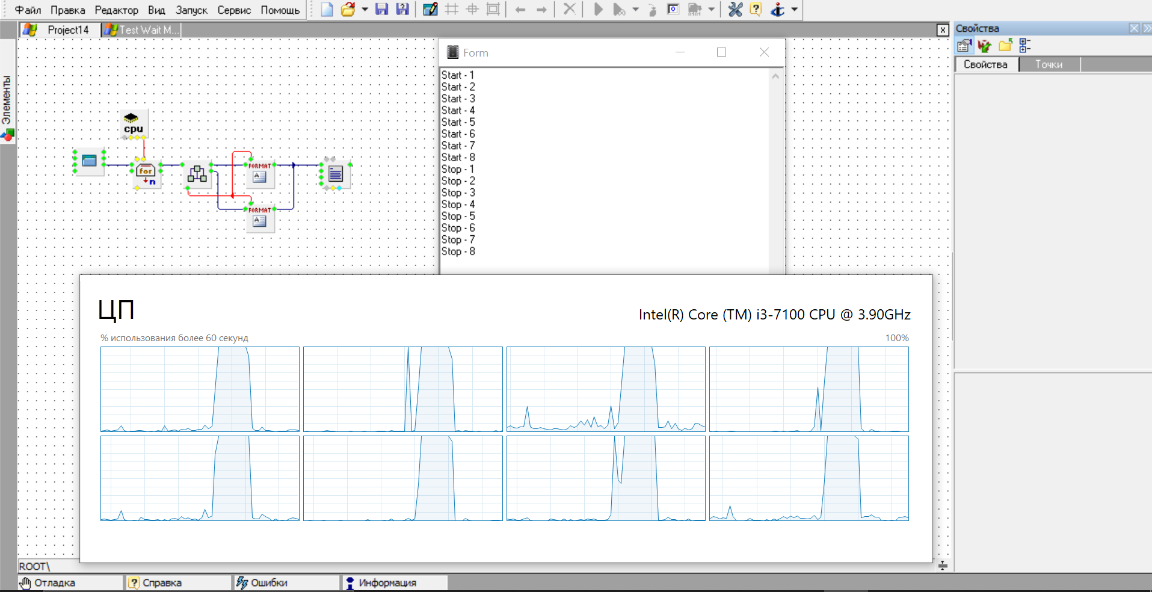Image resolution: width=1152 pixels, height=592 pixels.
Task: Open the Справка bottom tab
Action: click(x=178, y=582)
